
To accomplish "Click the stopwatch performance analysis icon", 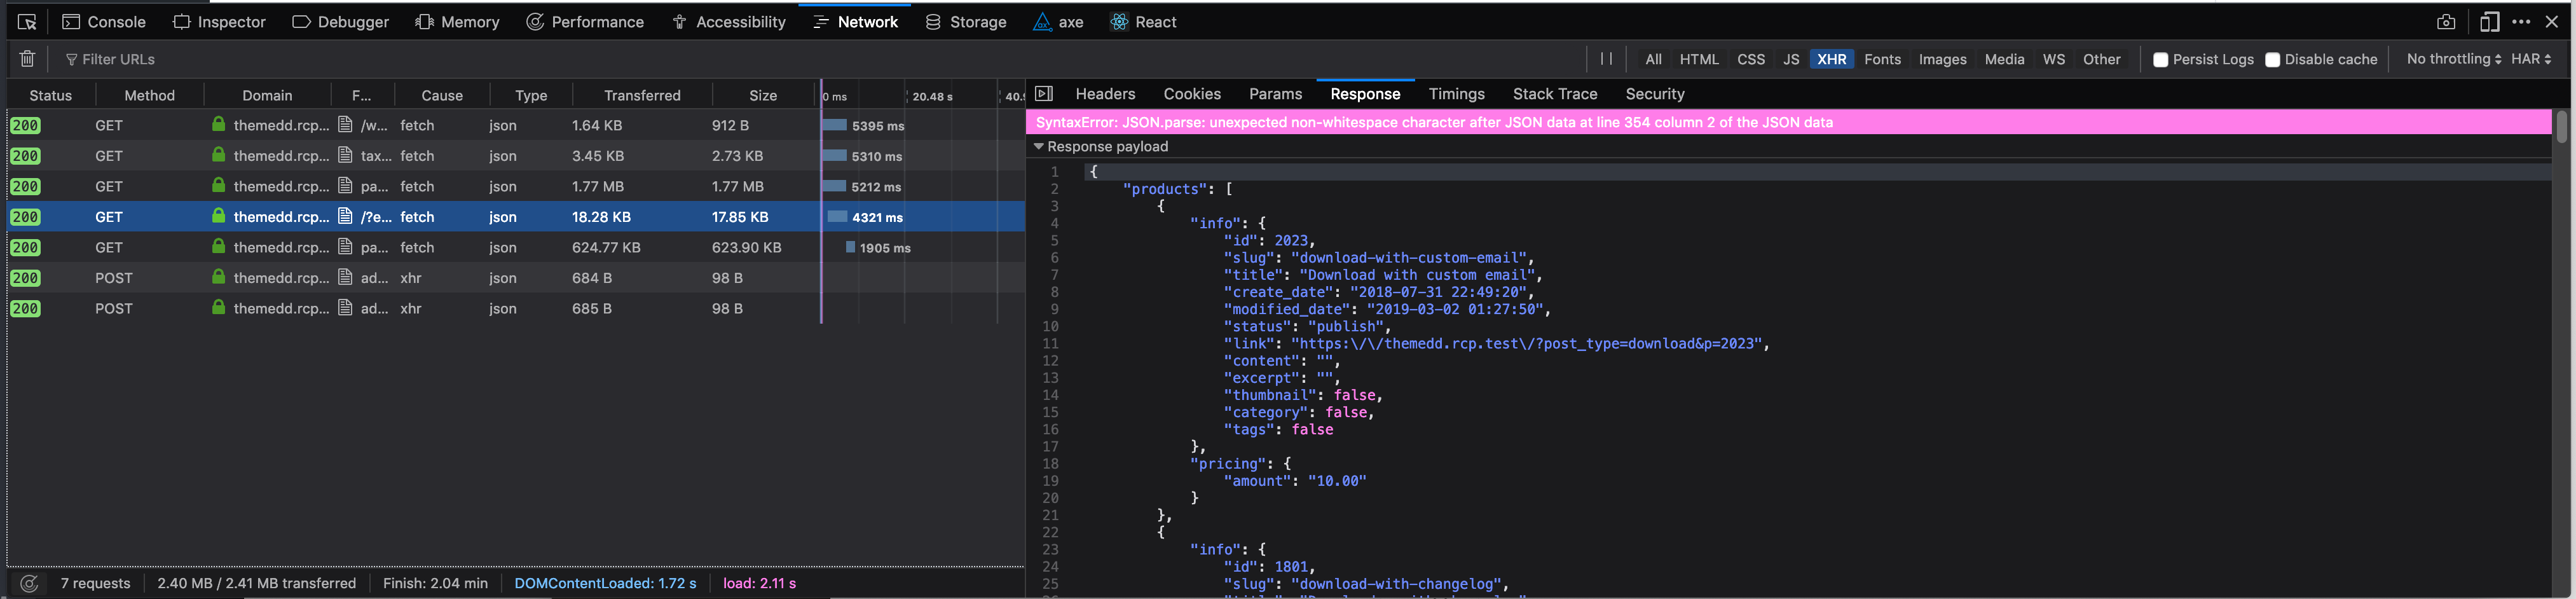I will point(535,21).
